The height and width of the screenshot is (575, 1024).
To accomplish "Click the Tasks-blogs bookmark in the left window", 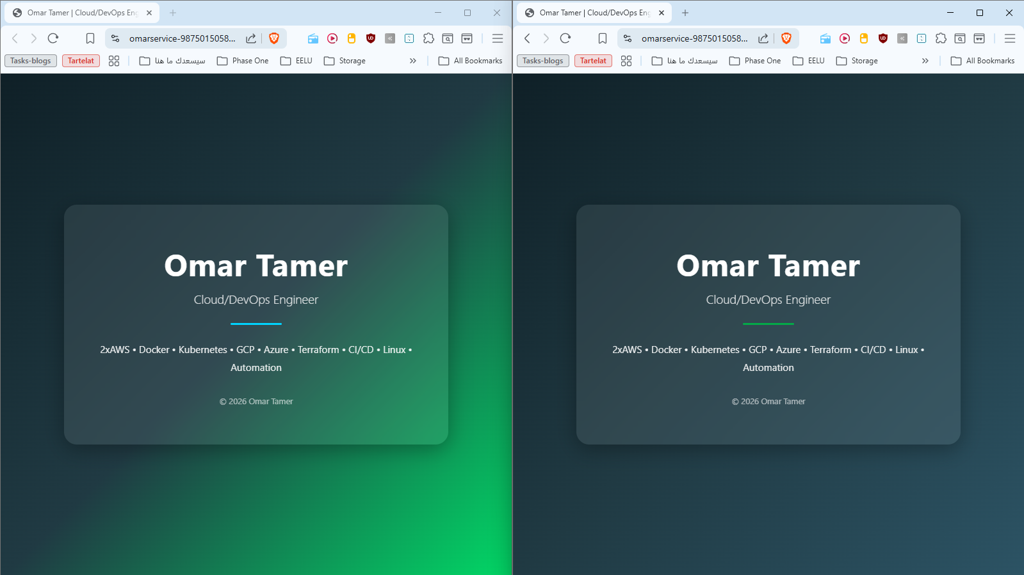I will pyautogui.click(x=31, y=61).
